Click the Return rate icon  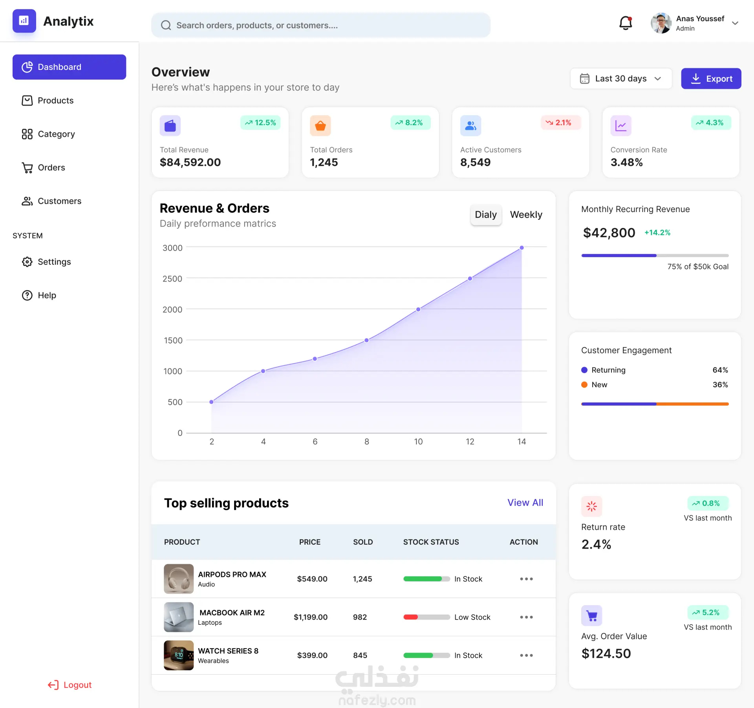[592, 506]
